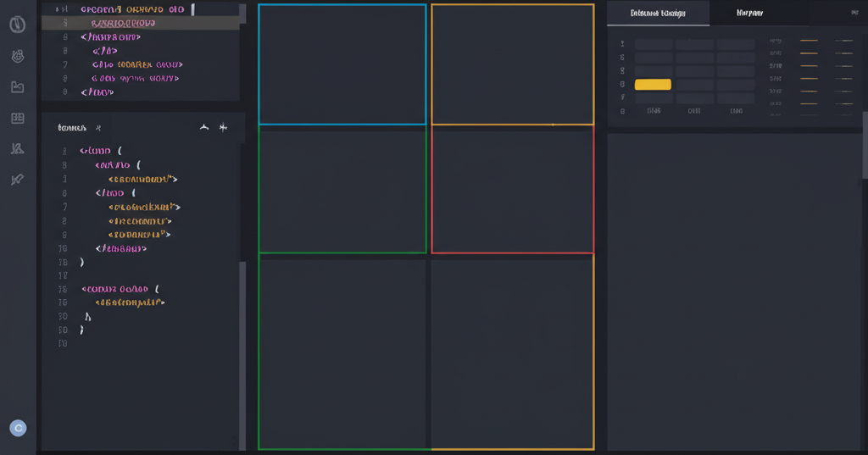Select the pin tool icon in the sidebar
The width and height of the screenshot is (868, 455).
(17, 180)
